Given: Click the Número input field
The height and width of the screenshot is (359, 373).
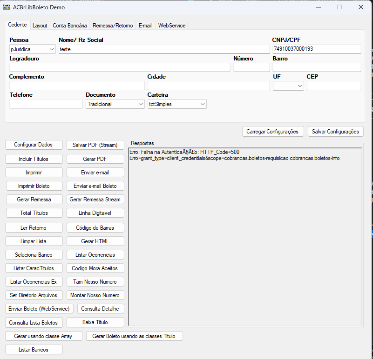Looking at the screenshot, I should click(251, 67).
